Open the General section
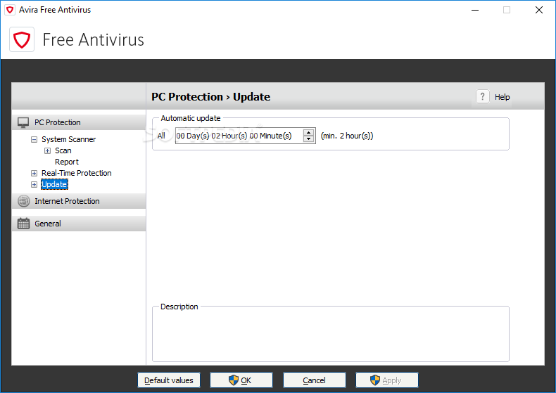556x393 pixels. click(x=79, y=224)
